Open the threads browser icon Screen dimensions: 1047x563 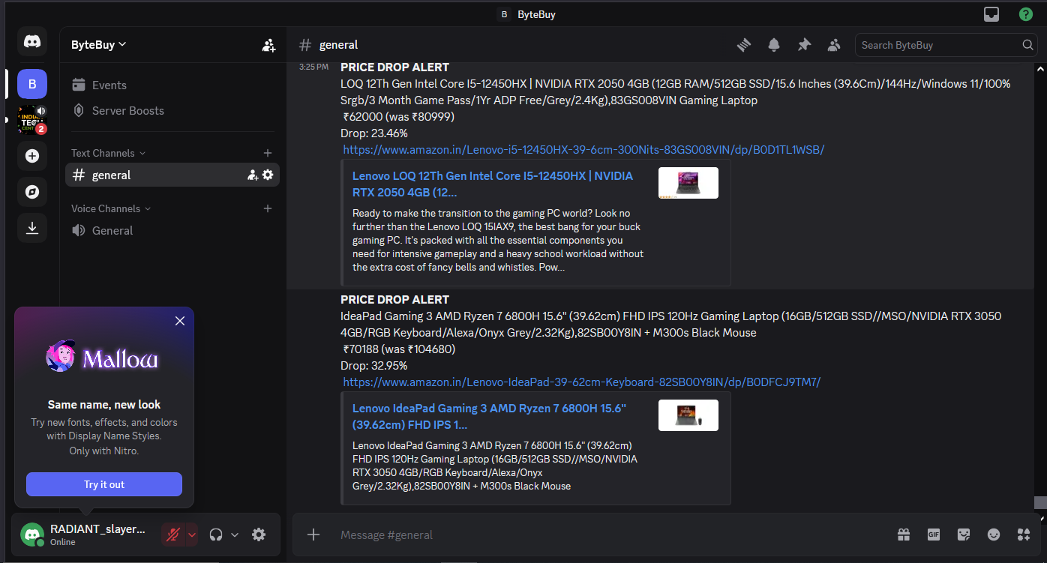tap(743, 44)
